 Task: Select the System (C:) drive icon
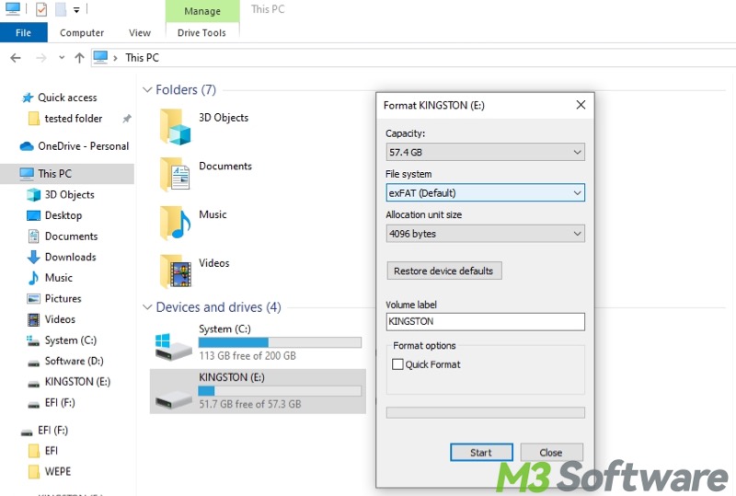point(173,347)
